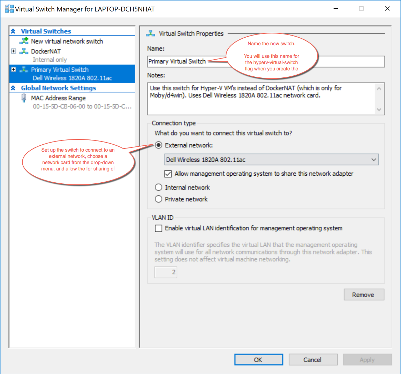Uncheck allow management operating system to share adapter
401x374 pixels.
click(x=168, y=174)
